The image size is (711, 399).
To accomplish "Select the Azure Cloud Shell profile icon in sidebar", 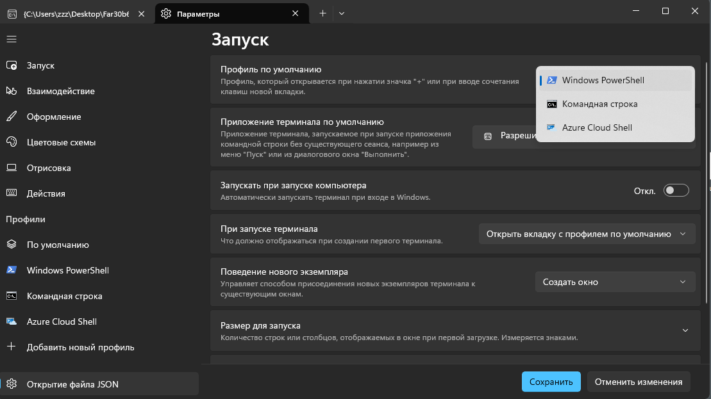I will click(12, 322).
